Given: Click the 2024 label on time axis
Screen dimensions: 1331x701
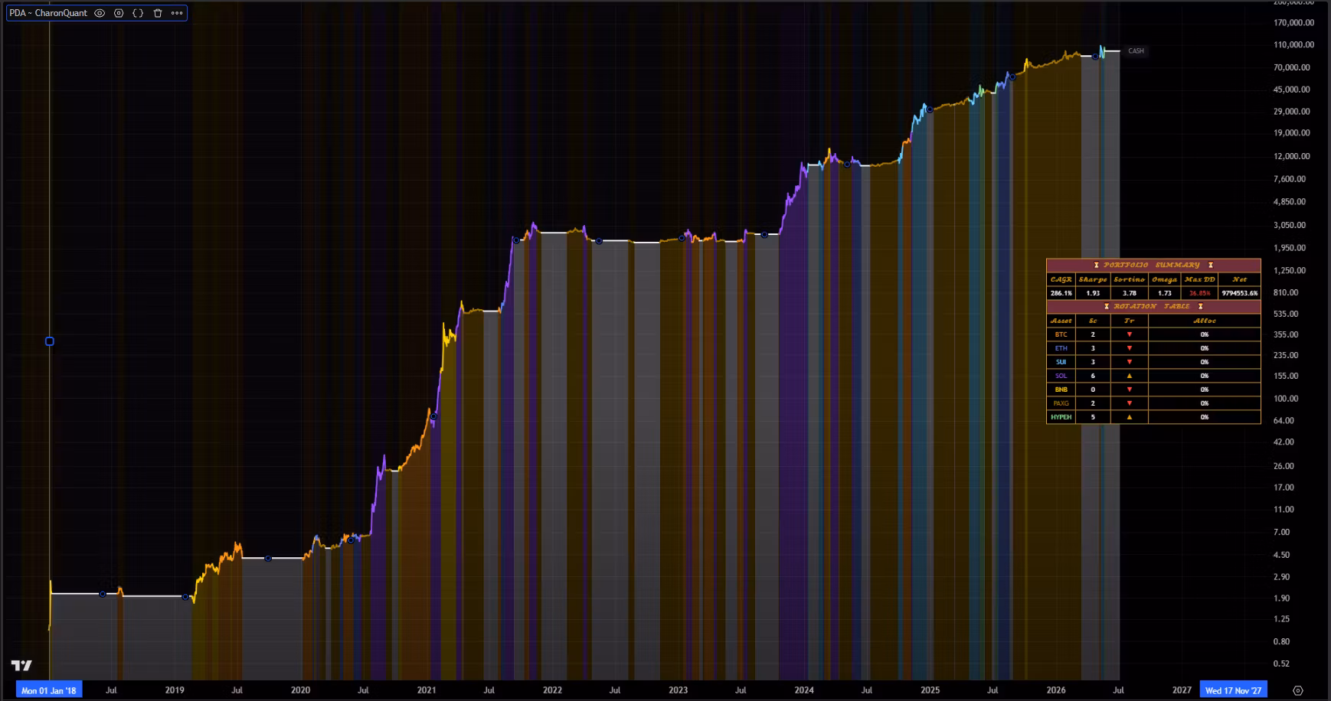Looking at the screenshot, I should [804, 690].
